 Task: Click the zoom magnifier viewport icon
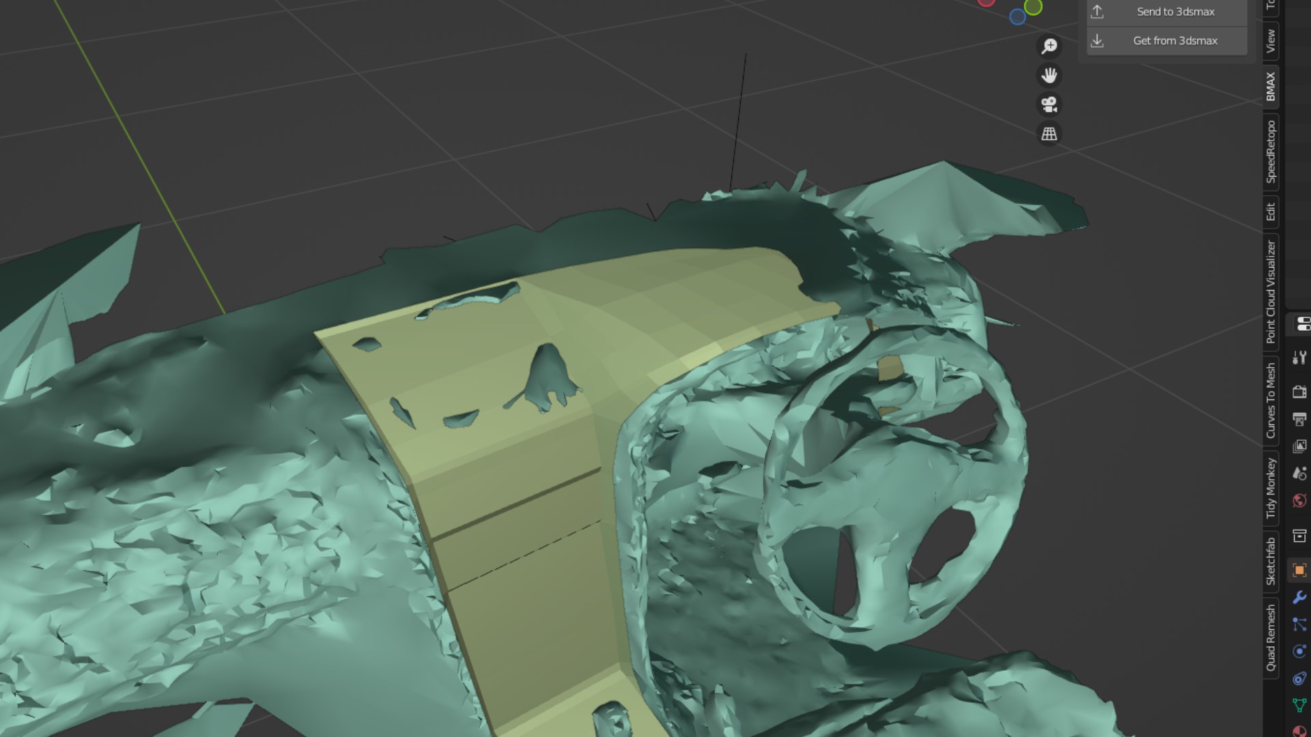1049,46
